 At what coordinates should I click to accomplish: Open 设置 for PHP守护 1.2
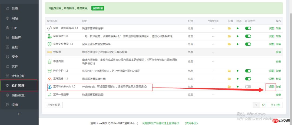click(271, 71)
